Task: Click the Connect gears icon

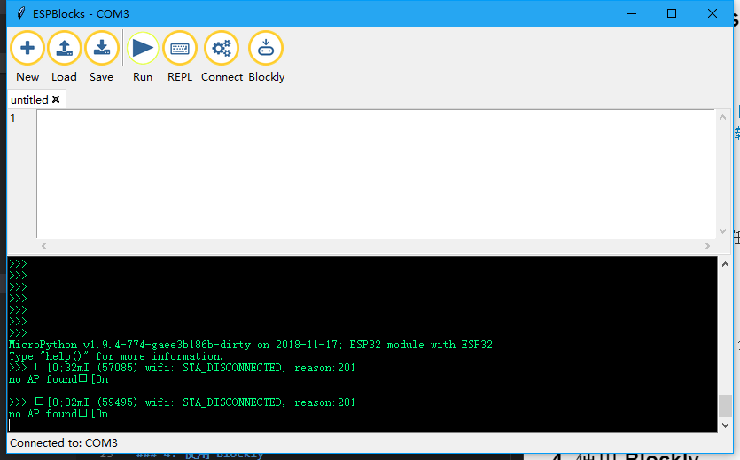Action: coord(222,49)
